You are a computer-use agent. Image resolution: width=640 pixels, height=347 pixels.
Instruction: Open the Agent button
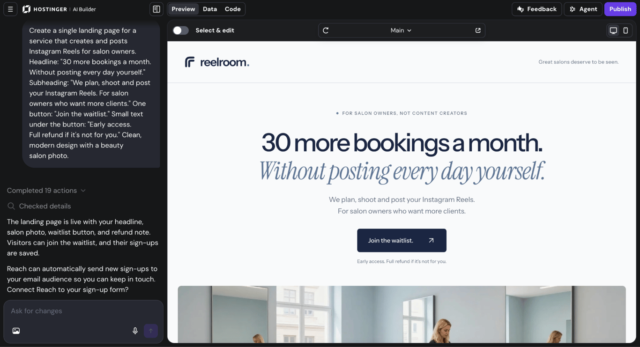point(583,9)
